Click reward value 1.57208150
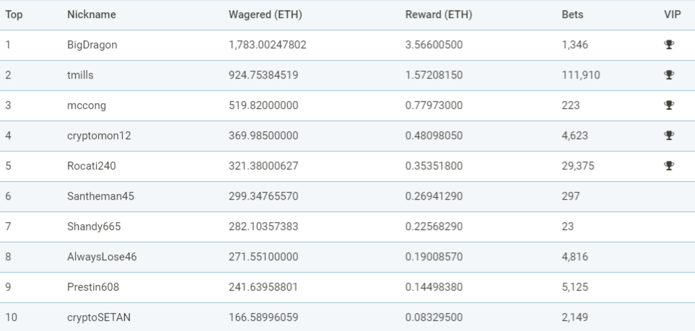The image size is (695, 331). point(434,75)
